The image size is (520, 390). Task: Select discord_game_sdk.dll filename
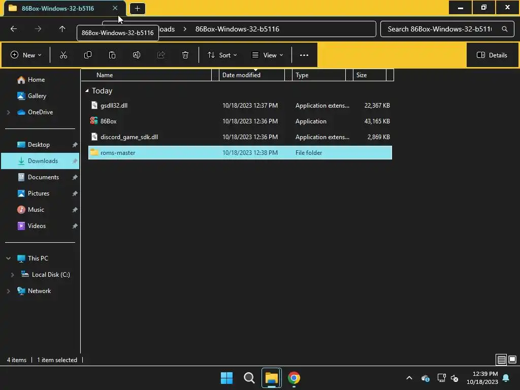(129, 137)
